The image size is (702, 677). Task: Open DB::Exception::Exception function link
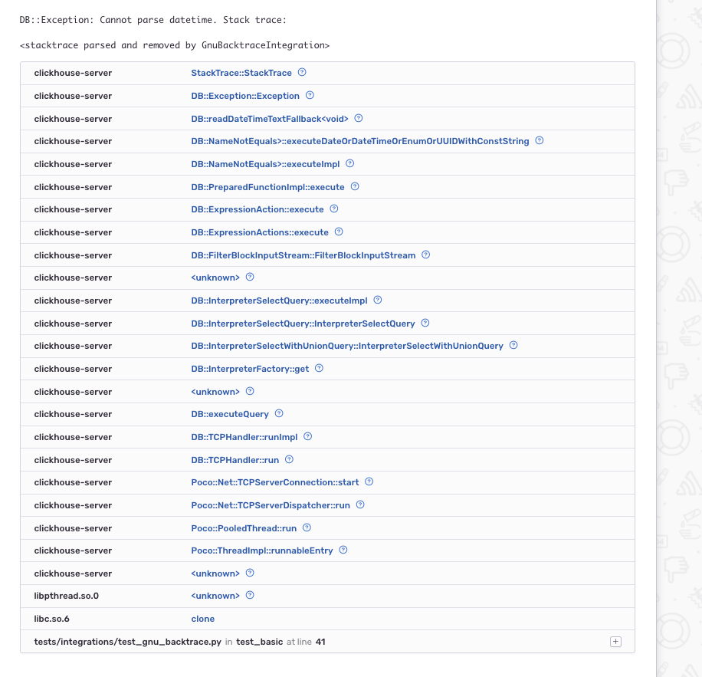[245, 96]
